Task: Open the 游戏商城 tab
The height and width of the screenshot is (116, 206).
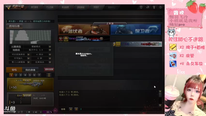Action: (x=81, y=7)
